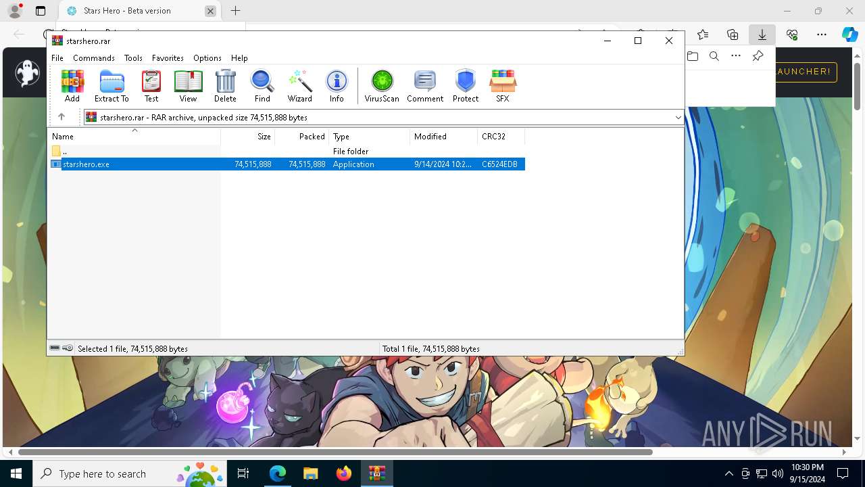Open the View toolbar icon
The image size is (865, 487).
tap(188, 86)
